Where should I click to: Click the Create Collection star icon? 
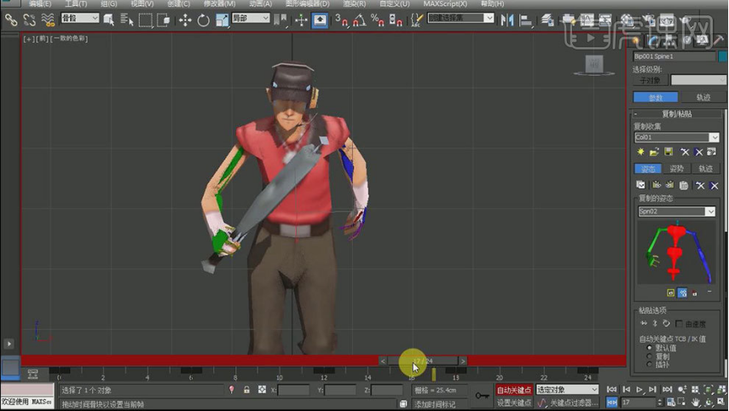coord(640,152)
